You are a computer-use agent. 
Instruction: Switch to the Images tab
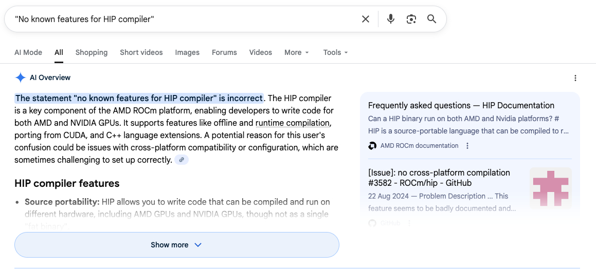click(x=187, y=52)
